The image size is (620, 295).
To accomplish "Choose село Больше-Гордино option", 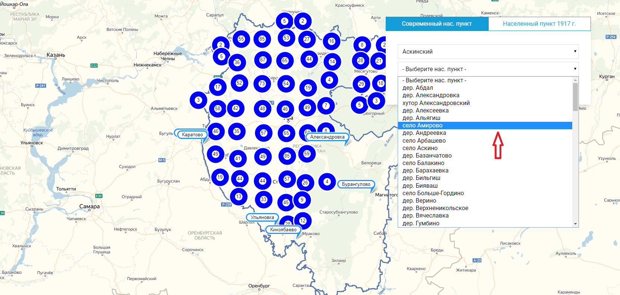I will tap(485, 193).
